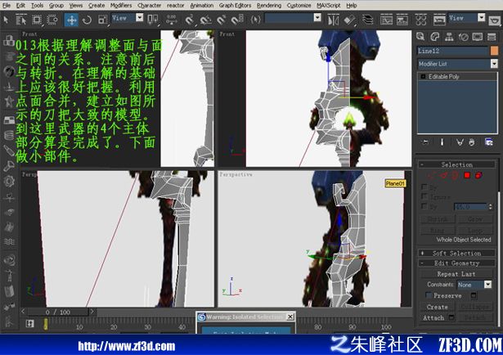Click Pin Stack icon

[425, 142]
